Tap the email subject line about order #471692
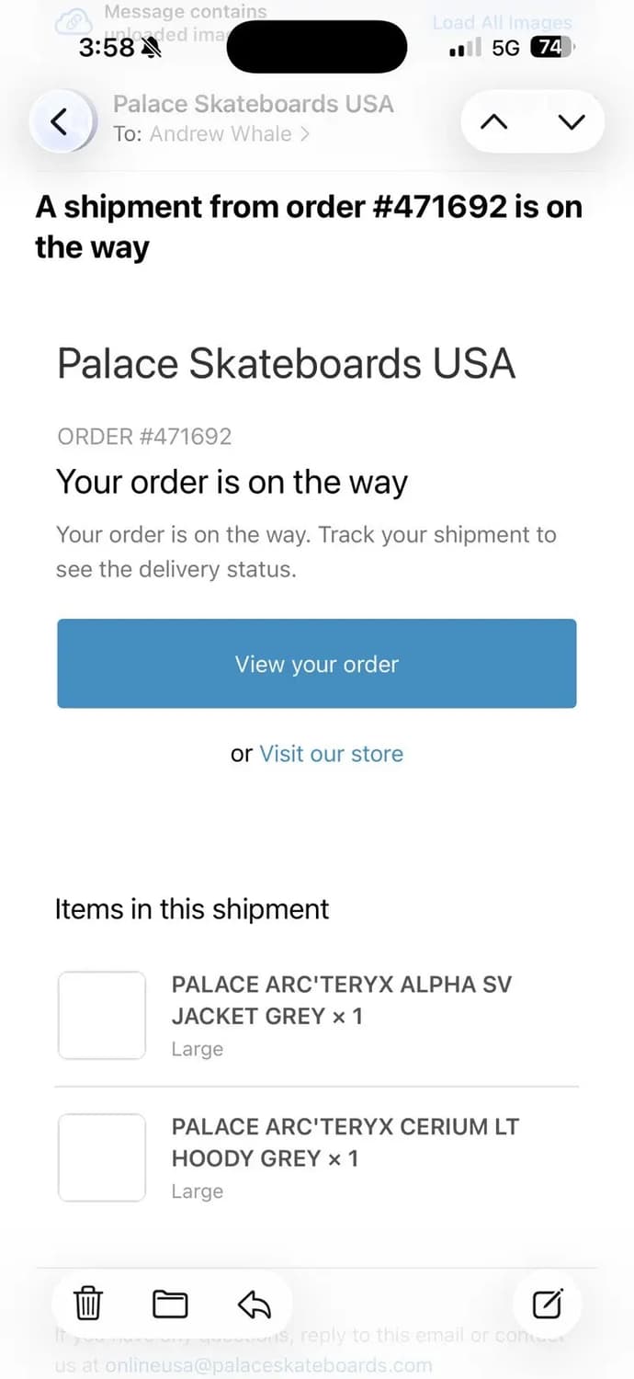Viewport: 634px width, 1379px height. [309, 226]
